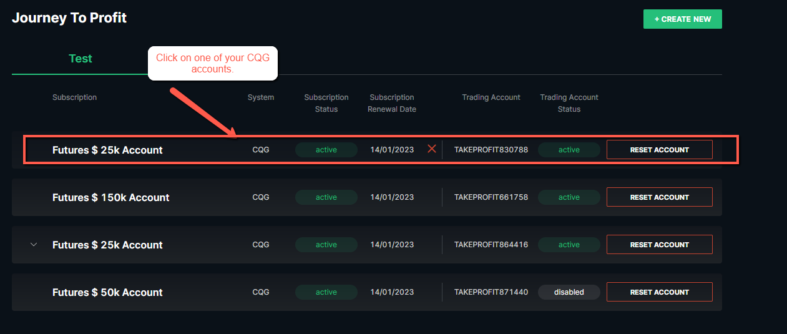This screenshot has width=787, height=334.
Task: Reset the disabled TAKEPROFIT871440 account
Action: pyautogui.click(x=659, y=292)
